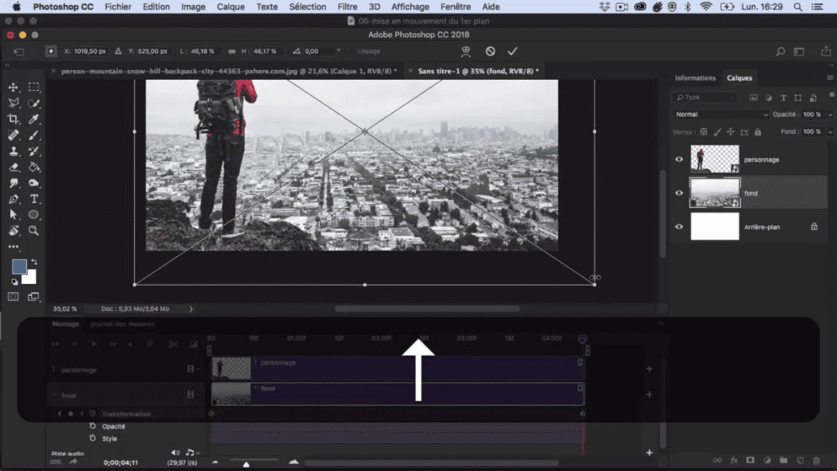Select the fond layer thumbnail
This screenshot has height=471, width=837.
click(x=715, y=193)
